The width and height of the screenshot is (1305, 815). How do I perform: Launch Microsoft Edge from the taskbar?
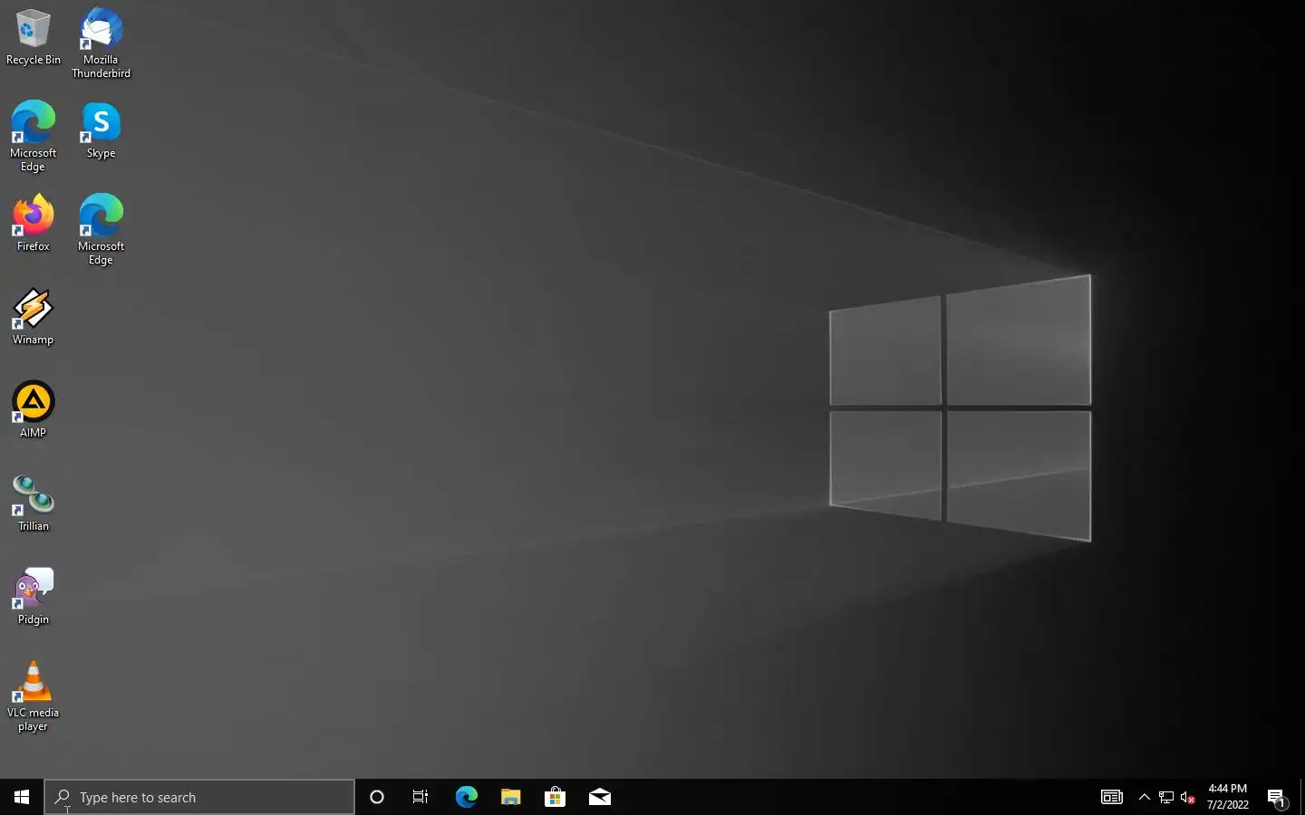point(466,797)
